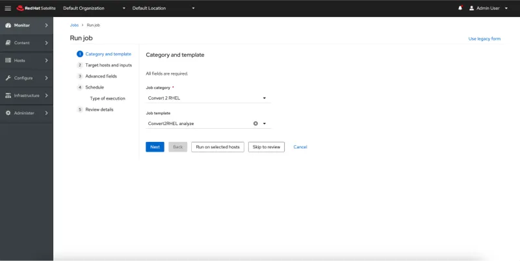Click the hamburger menu icon
The image size is (520, 261).
tap(8, 8)
